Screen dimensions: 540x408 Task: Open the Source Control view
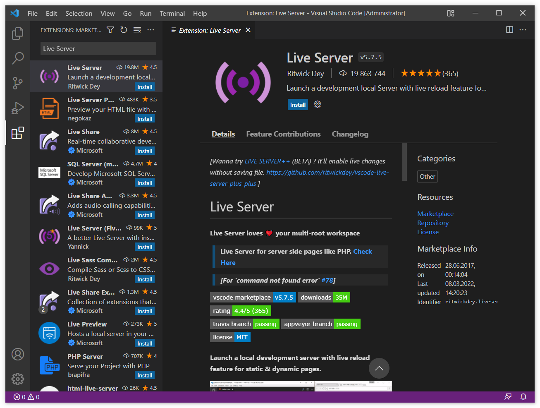(17, 83)
